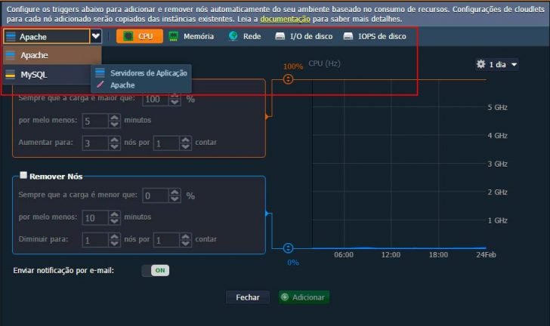Adjust the 100 percent load stepper arrows
The image size is (550, 326).
click(175, 99)
